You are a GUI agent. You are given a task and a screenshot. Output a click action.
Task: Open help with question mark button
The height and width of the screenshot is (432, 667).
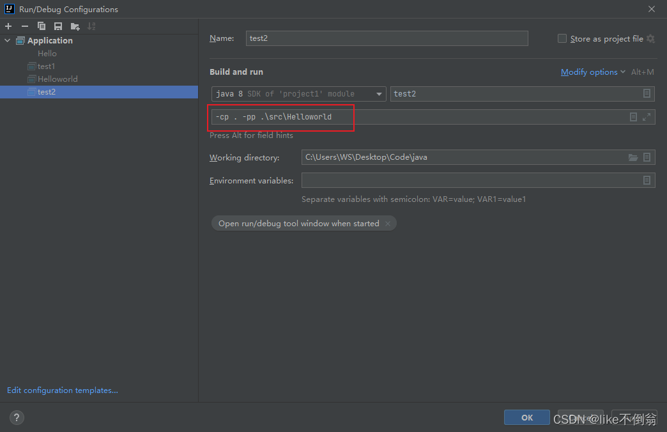pyautogui.click(x=17, y=417)
